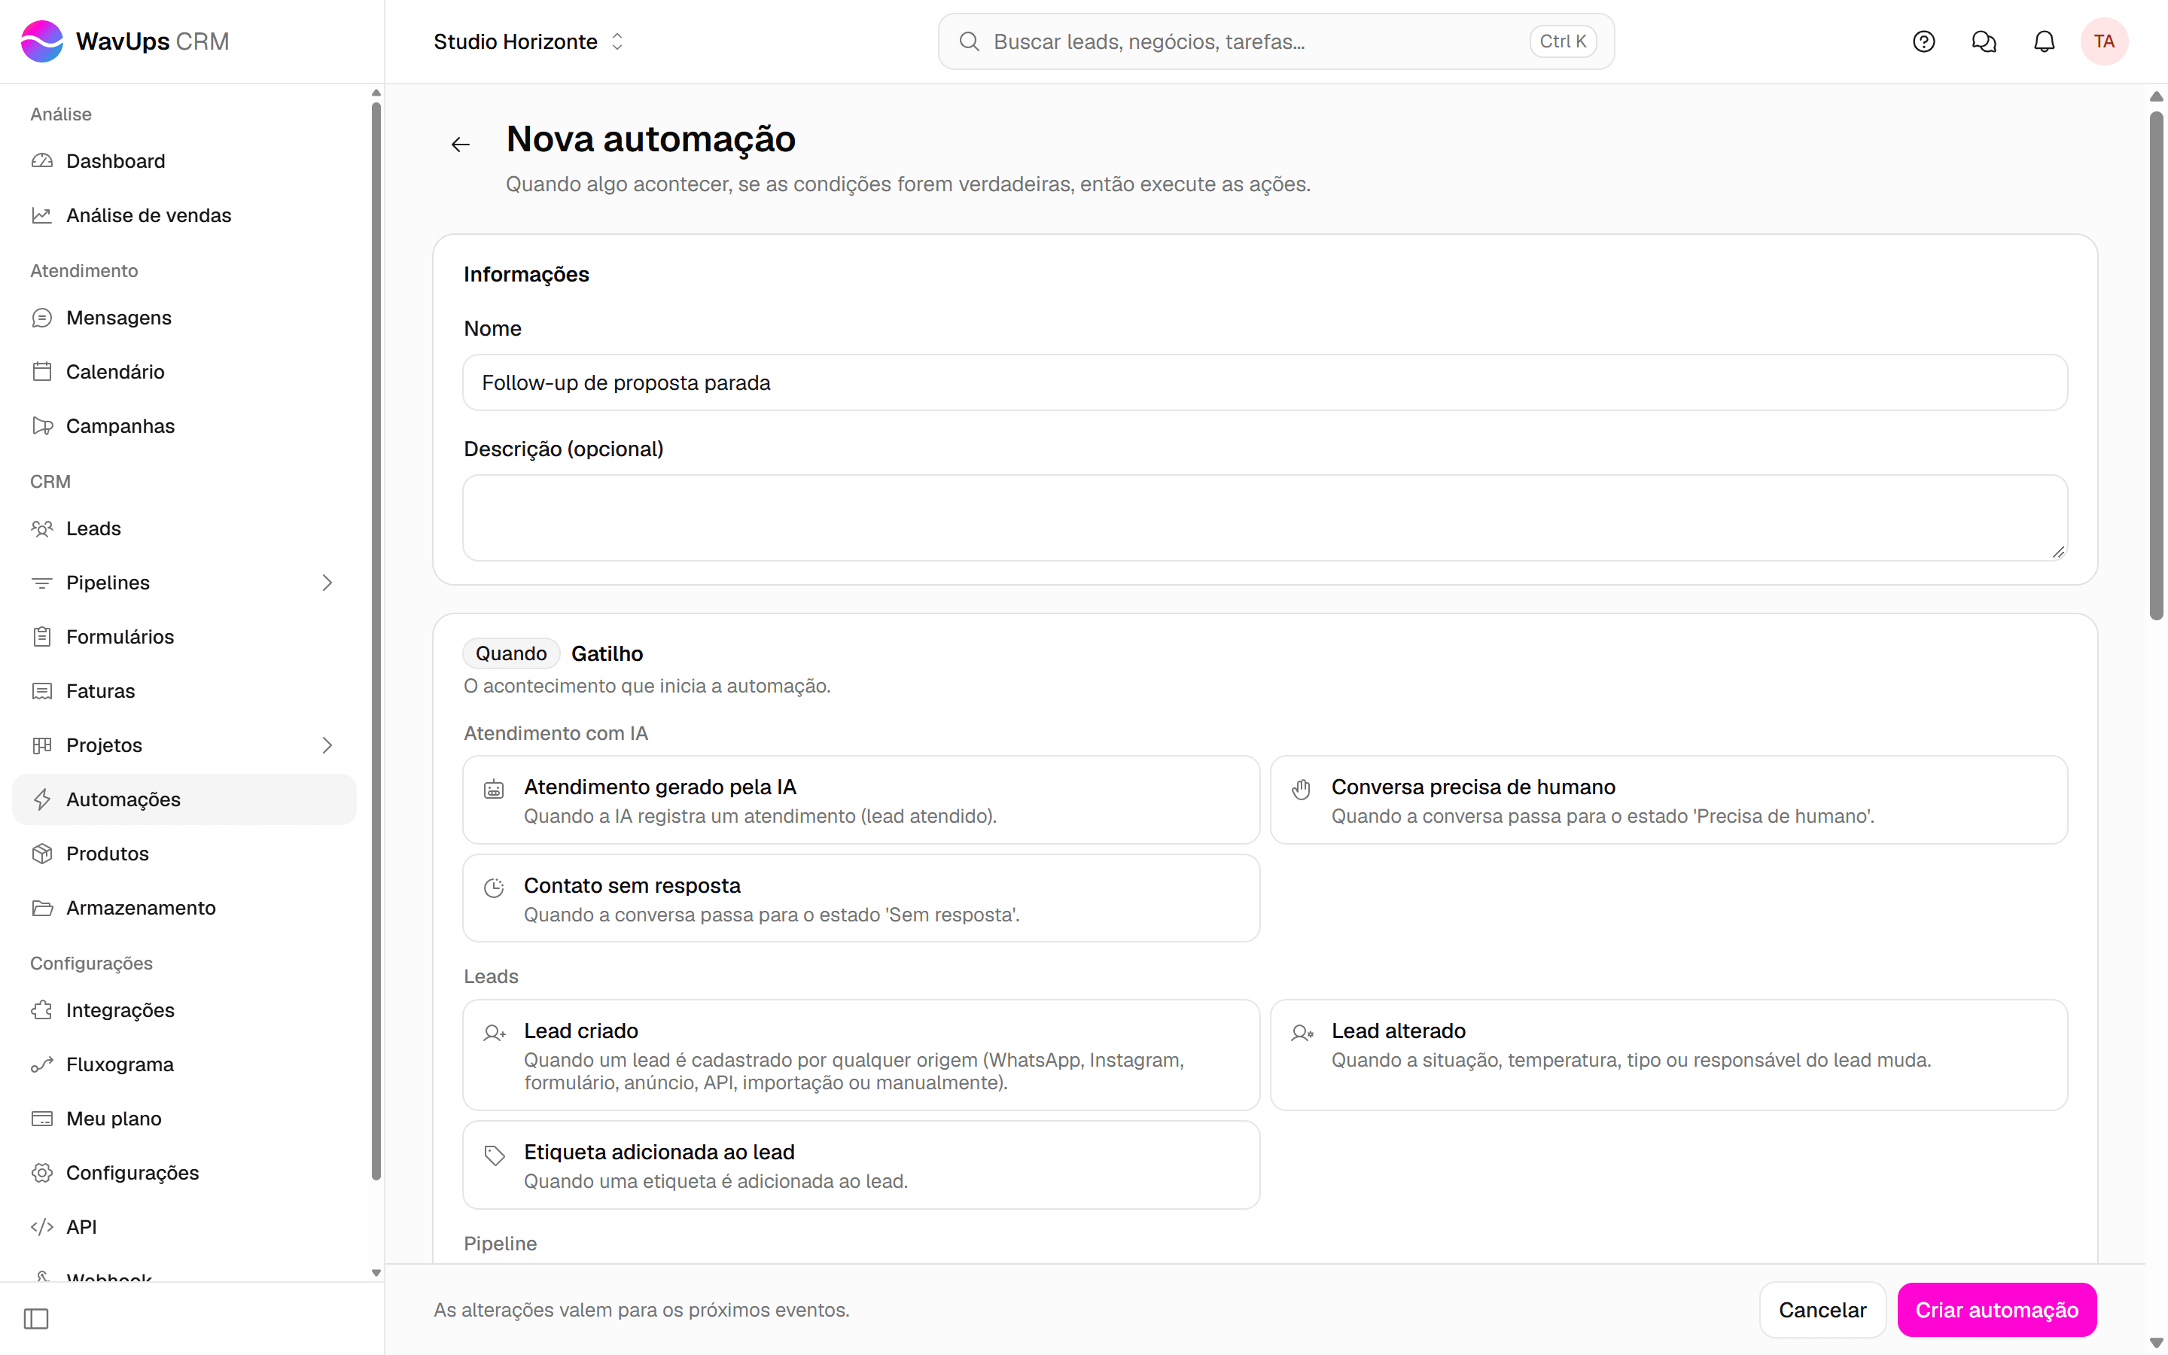Open the Calendário page
The width and height of the screenshot is (2168, 1355).
coord(184,372)
